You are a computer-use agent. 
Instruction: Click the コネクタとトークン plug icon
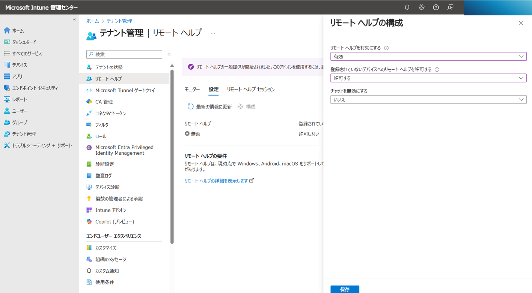tap(89, 113)
